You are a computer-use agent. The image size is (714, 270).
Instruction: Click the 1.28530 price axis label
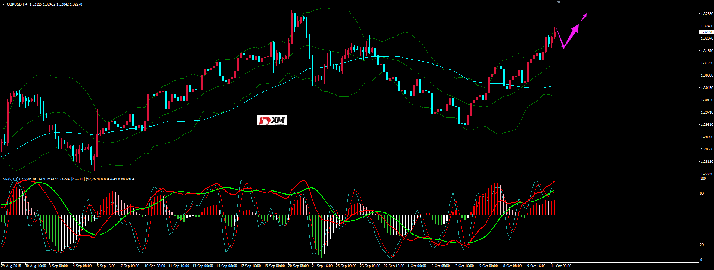[x=707, y=149]
